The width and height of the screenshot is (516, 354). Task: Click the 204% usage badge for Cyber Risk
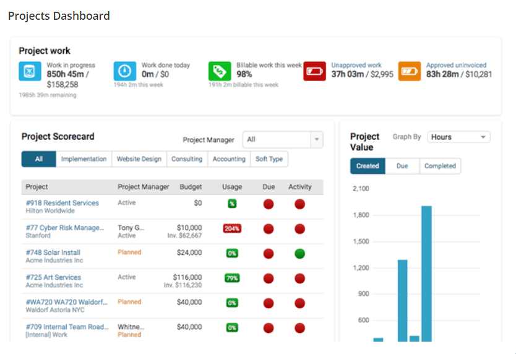click(232, 228)
